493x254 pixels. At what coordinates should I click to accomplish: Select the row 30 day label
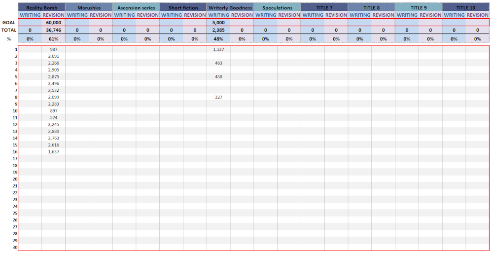(x=15, y=248)
